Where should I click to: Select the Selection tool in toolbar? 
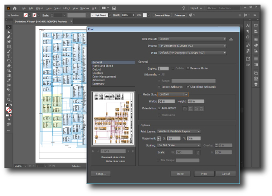tap(9, 27)
